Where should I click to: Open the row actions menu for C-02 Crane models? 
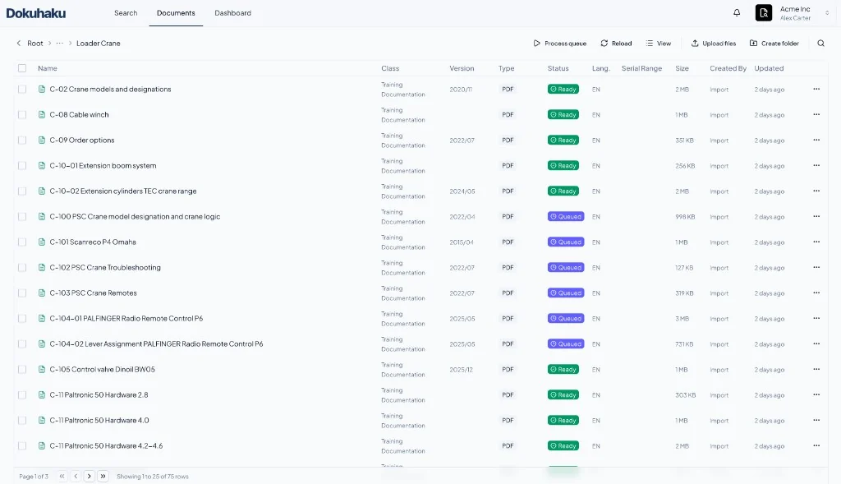(x=816, y=89)
